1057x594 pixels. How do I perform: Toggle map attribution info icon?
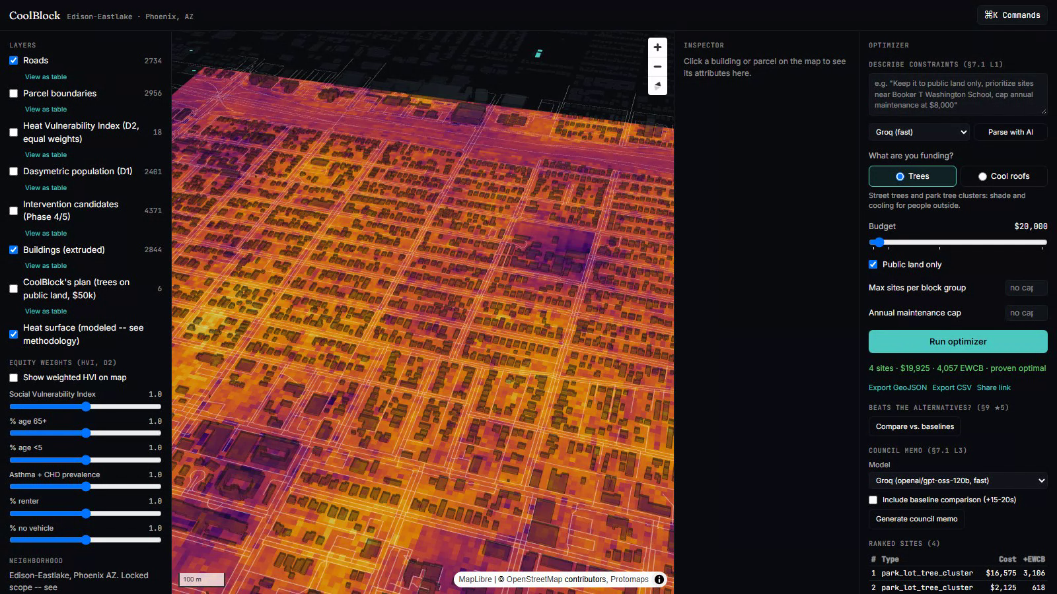click(x=659, y=579)
